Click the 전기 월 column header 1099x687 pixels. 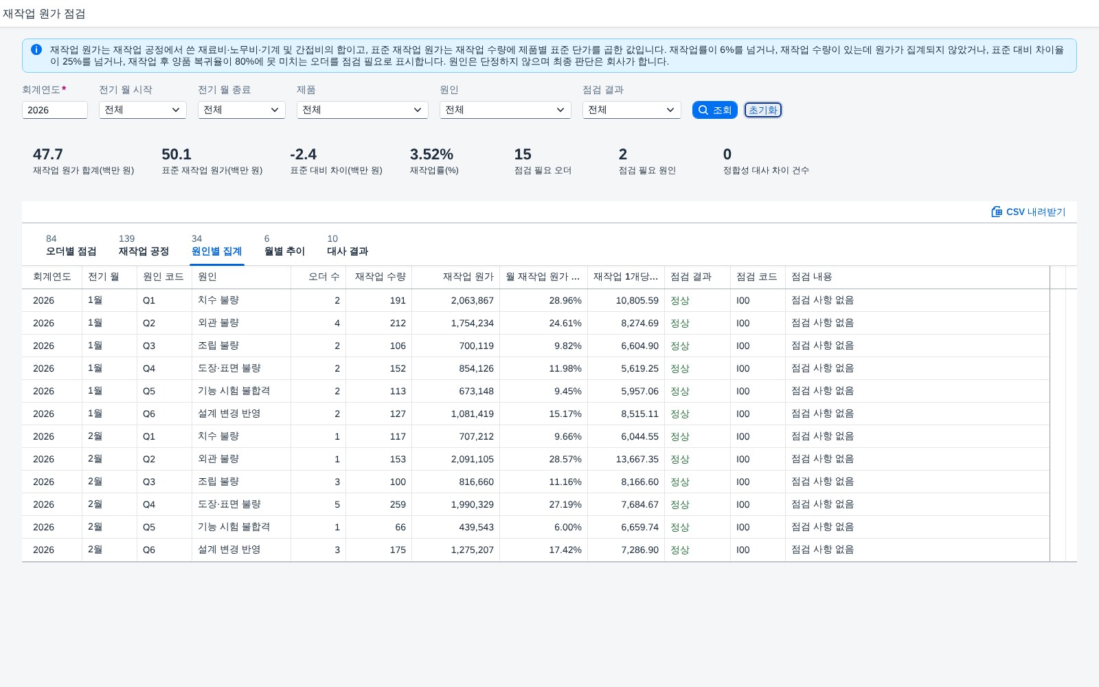coord(110,277)
